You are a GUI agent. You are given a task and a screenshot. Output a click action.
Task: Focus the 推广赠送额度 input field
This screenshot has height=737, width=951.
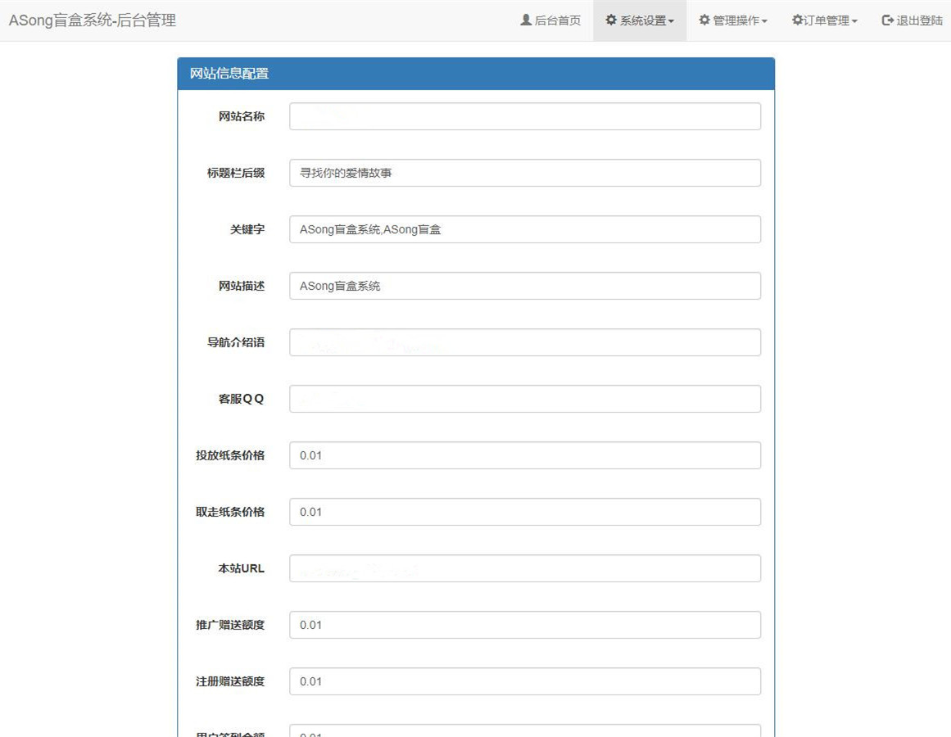pos(525,625)
